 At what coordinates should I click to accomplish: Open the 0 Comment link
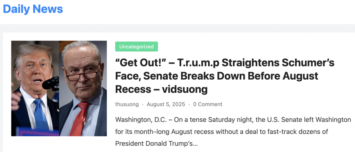click(x=208, y=104)
